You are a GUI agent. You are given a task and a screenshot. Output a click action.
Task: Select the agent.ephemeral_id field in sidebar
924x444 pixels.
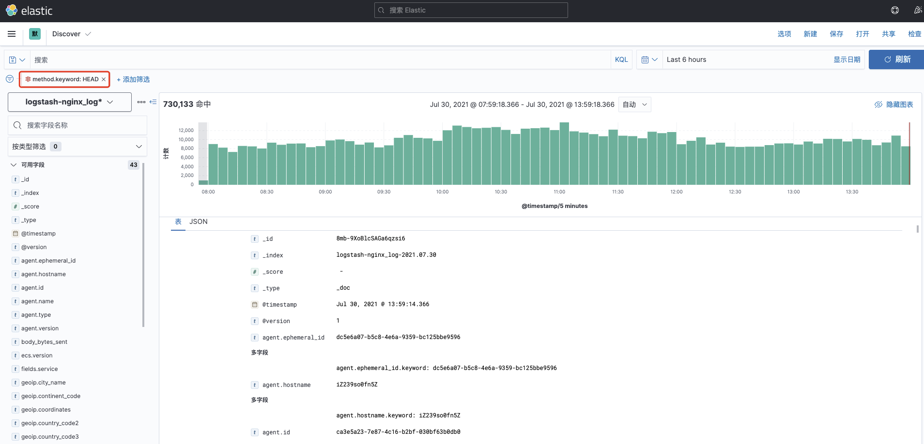pos(48,261)
